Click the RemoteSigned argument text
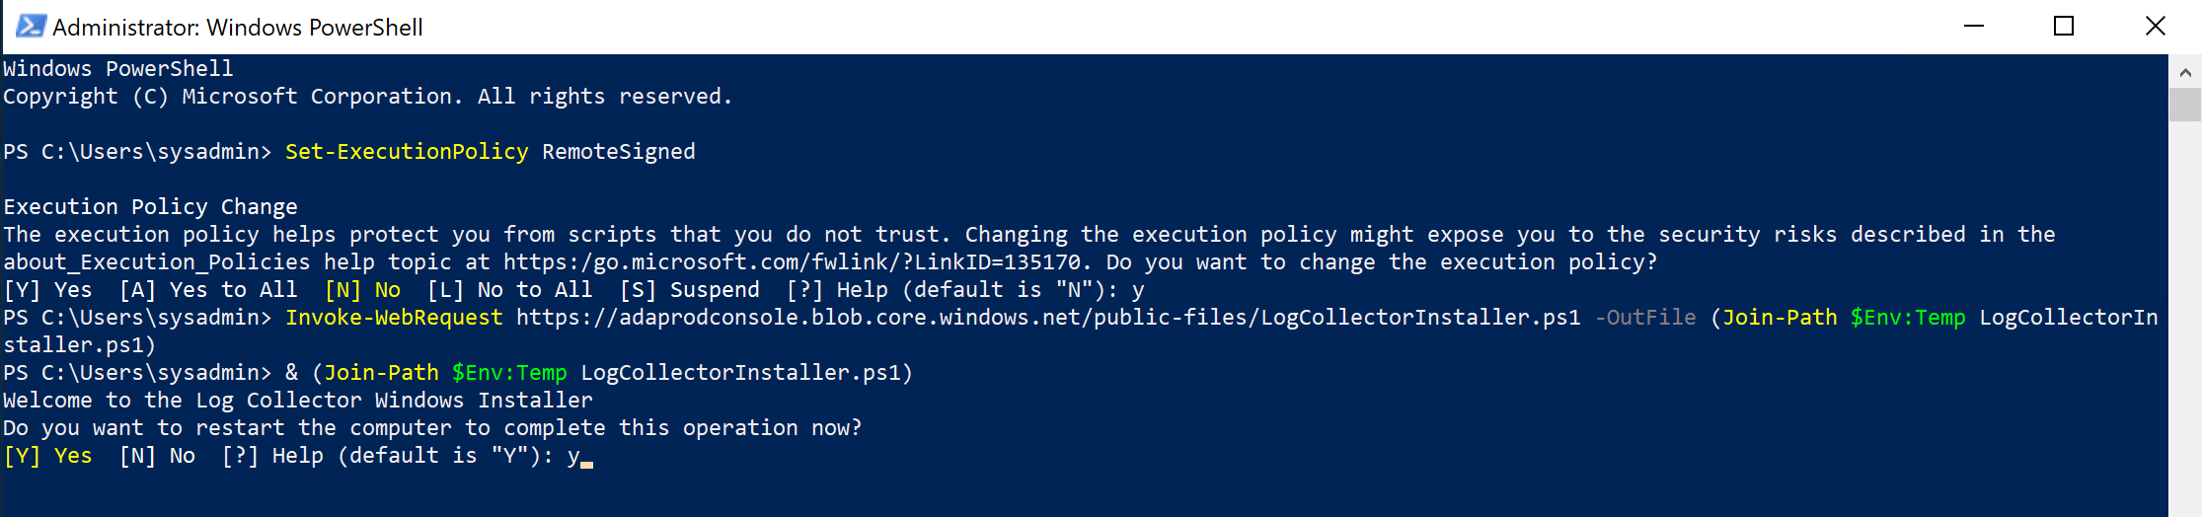 coord(619,152)
